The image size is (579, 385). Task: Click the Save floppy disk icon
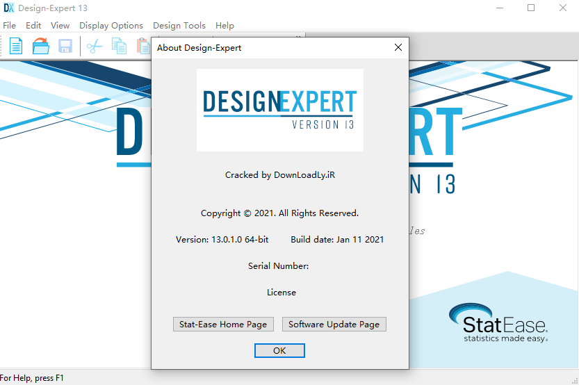[x=65, y=46]
